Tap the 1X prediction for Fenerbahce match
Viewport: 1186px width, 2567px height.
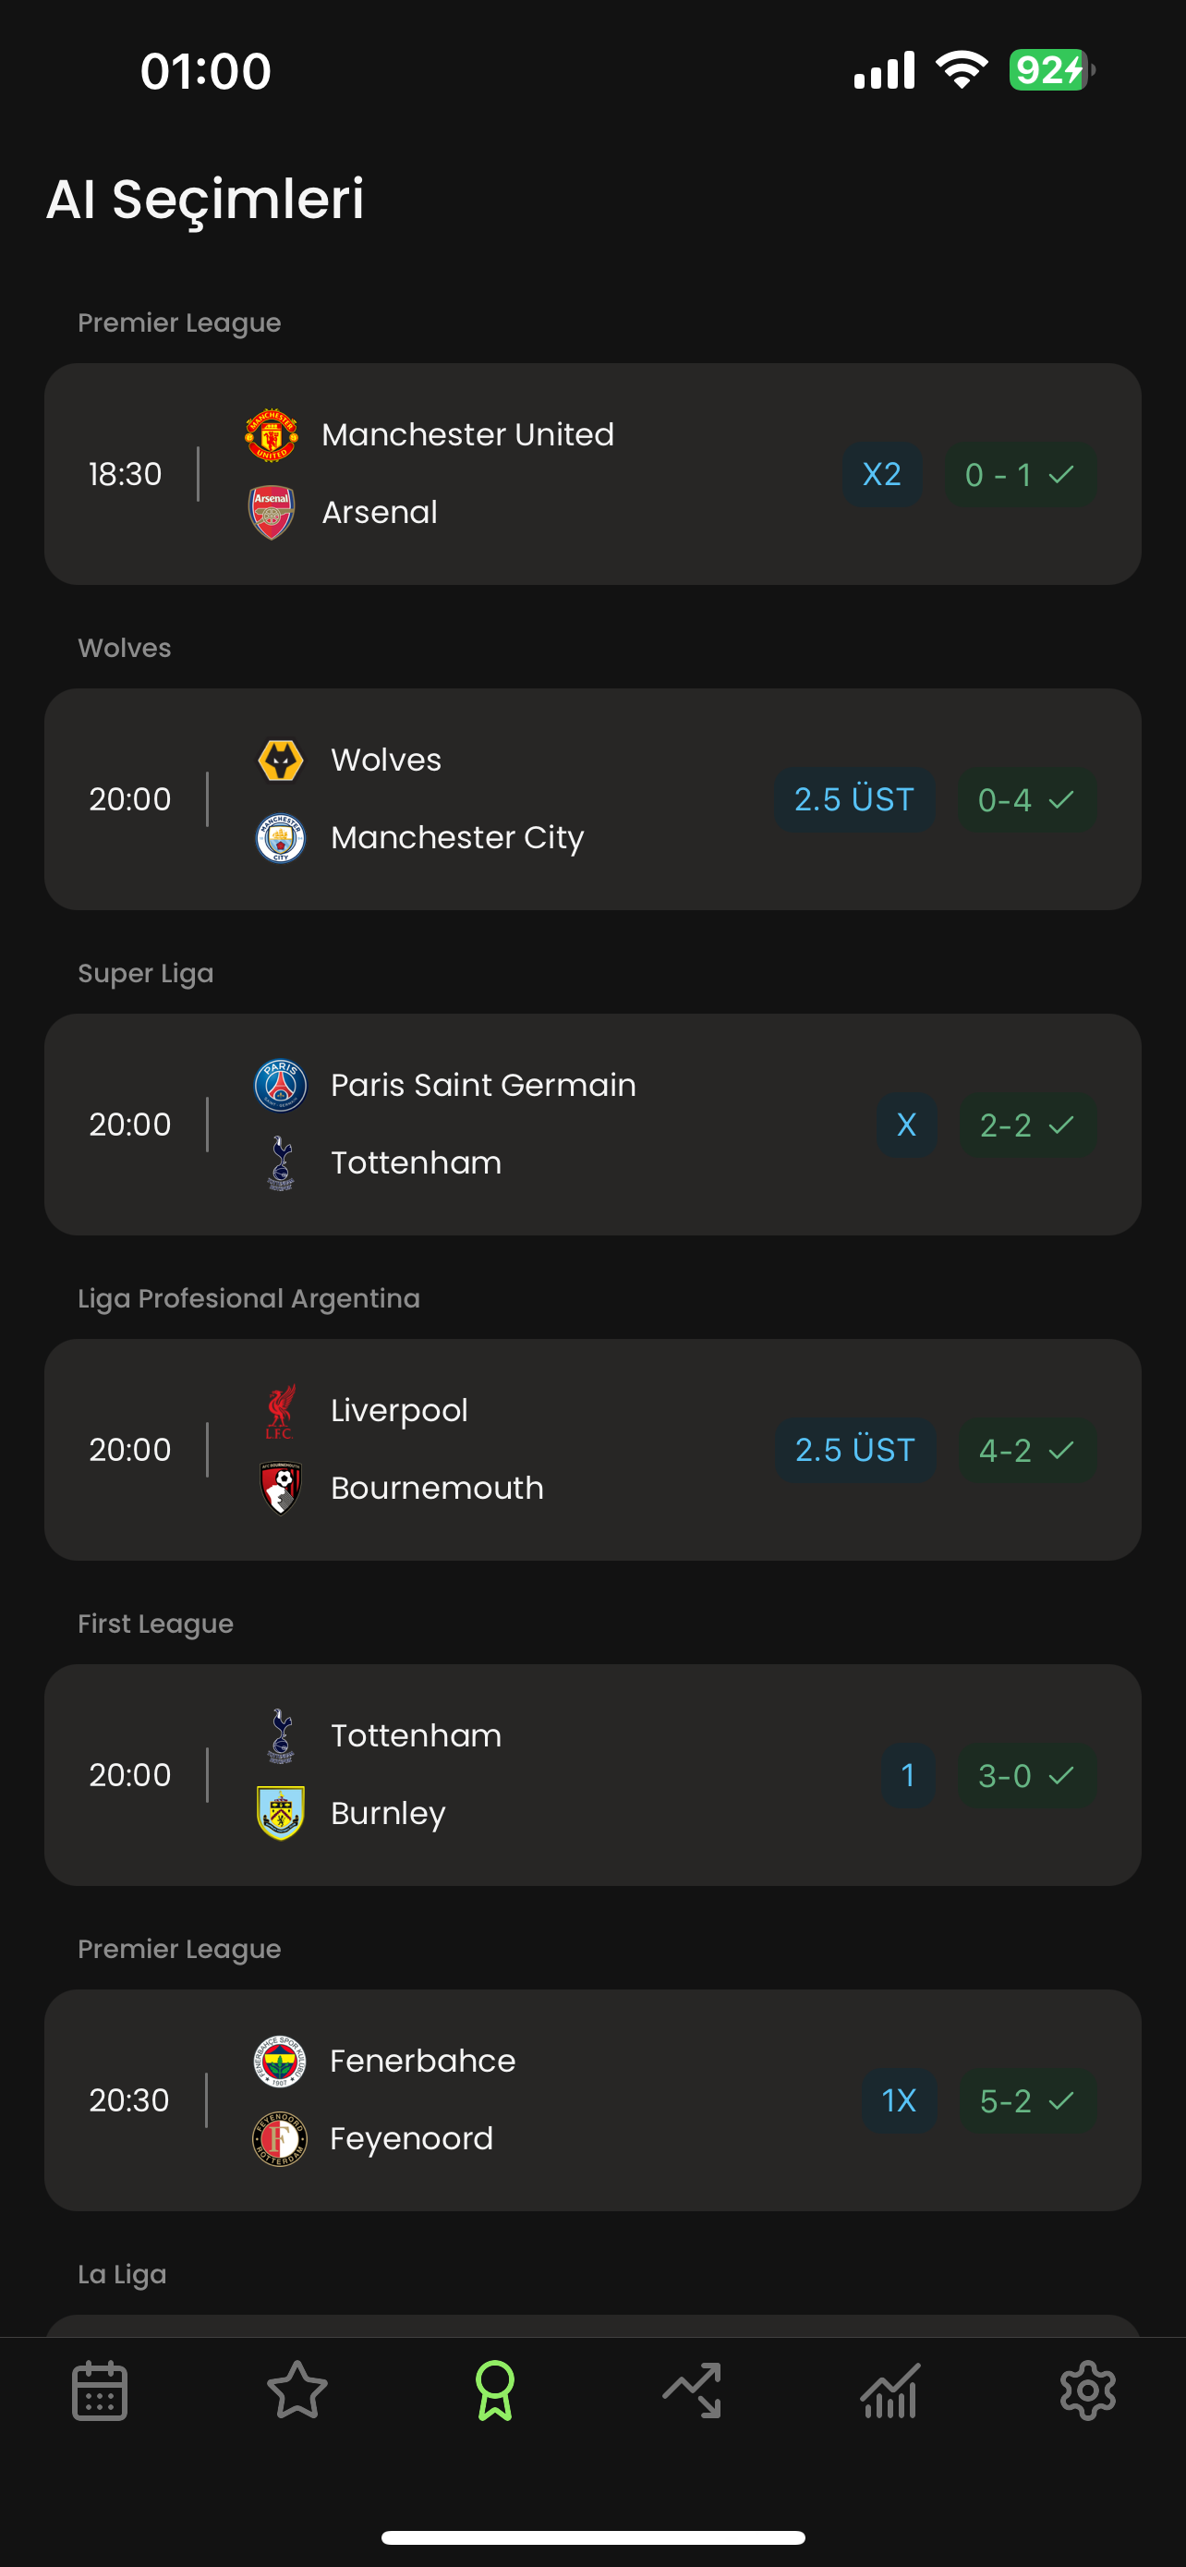click(898, 2100)
